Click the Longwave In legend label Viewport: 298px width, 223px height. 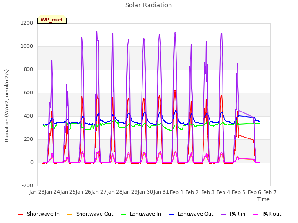tap(145, 214)
